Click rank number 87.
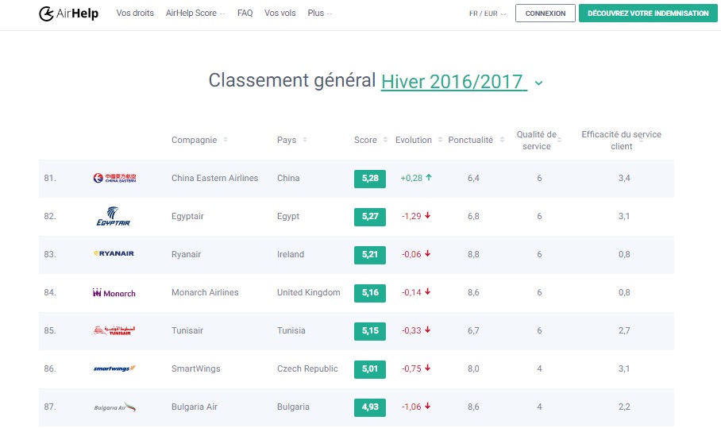 coord(50,407)
